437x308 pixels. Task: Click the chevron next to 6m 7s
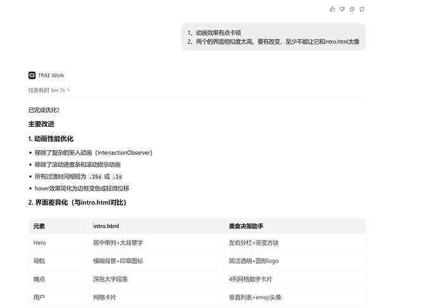point(68,90)
